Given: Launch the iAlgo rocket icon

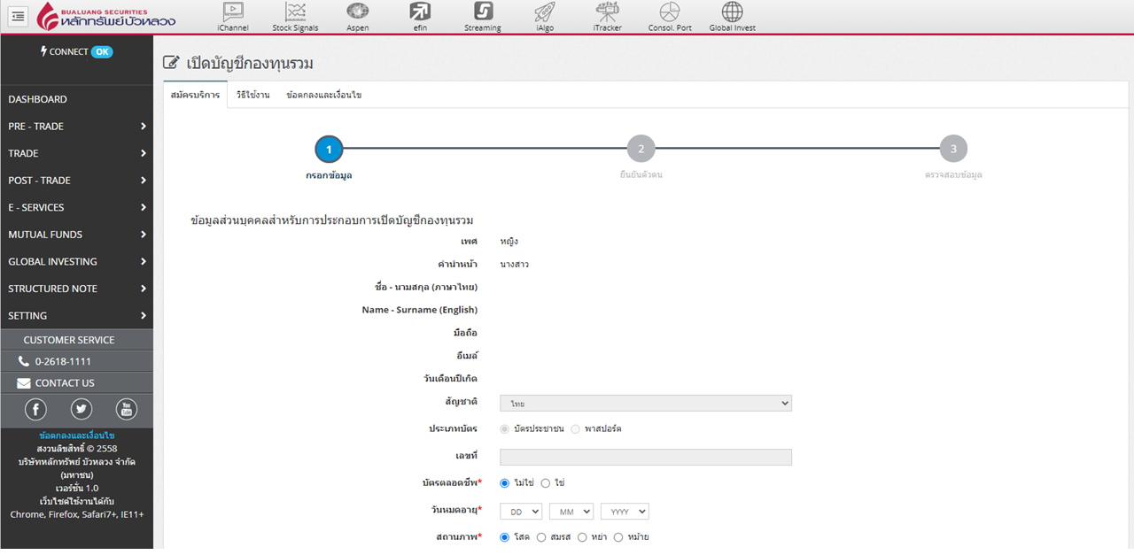Looking at the screenshot, I should (x=544, y=12).
